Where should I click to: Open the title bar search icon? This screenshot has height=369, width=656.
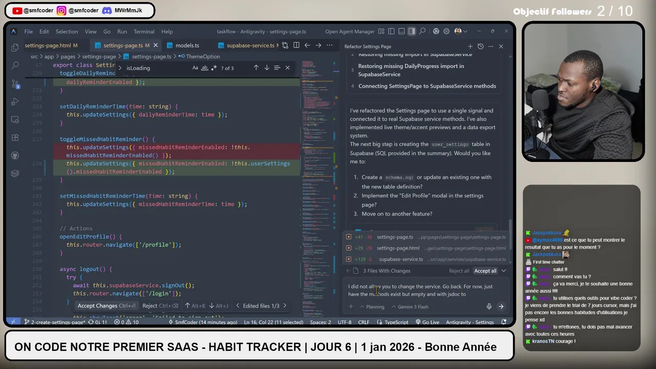tap(422, 31)
